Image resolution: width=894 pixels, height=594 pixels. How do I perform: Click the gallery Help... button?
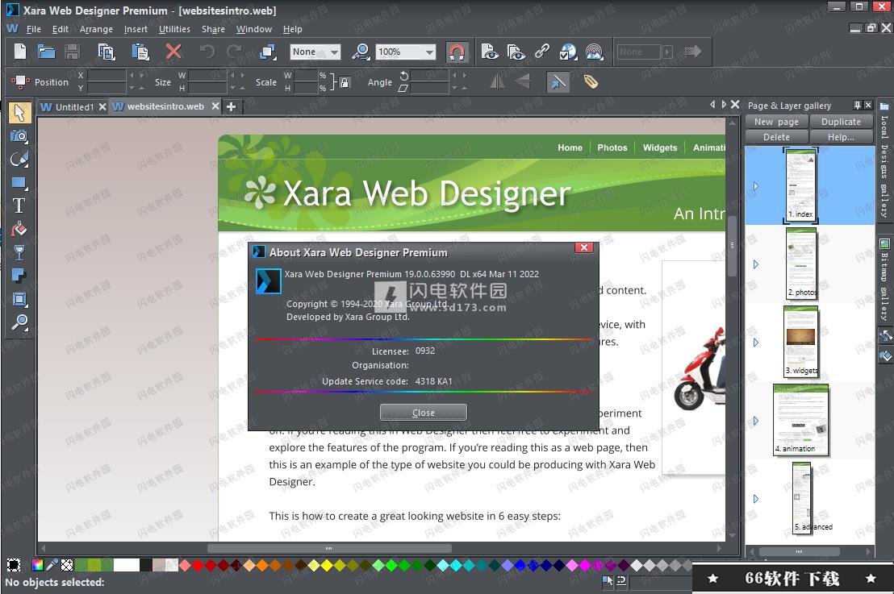[841, 137]
